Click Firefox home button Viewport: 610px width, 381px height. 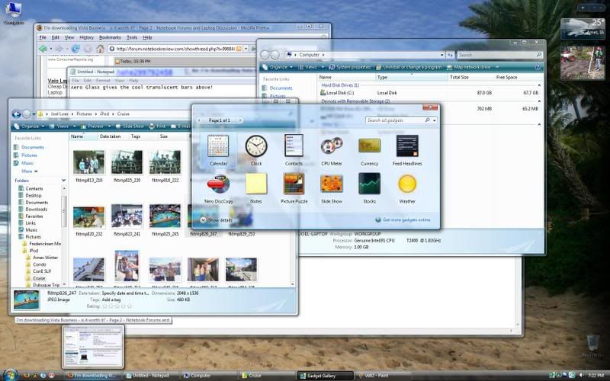[100, 49]
